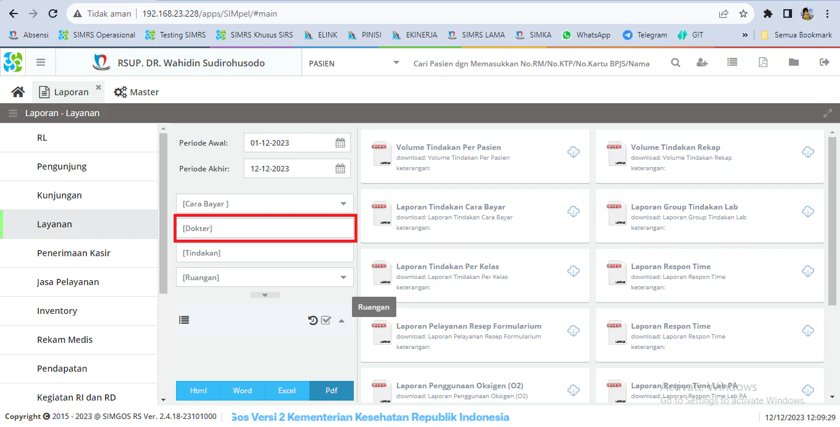The width and height of the screenshot is (840, 427).
Task: Select Kunjungan in the report sidebar
Action: 79,195
